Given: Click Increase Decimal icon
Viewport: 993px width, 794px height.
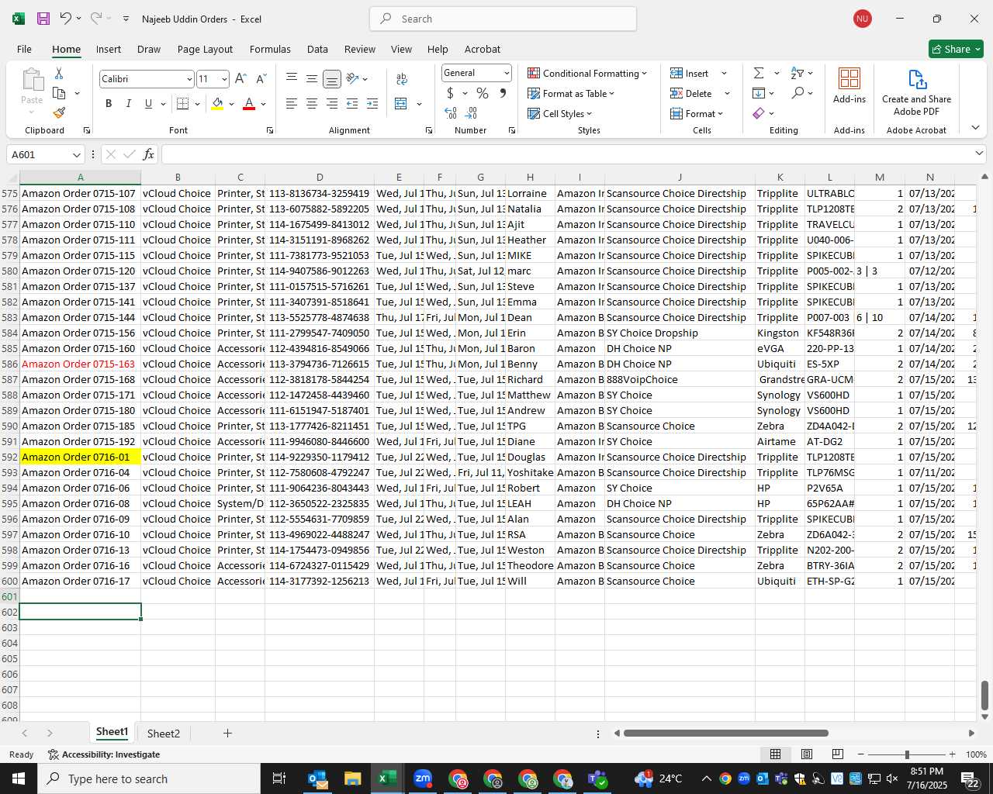Looking at the screenshot, I should pos(451,113).
